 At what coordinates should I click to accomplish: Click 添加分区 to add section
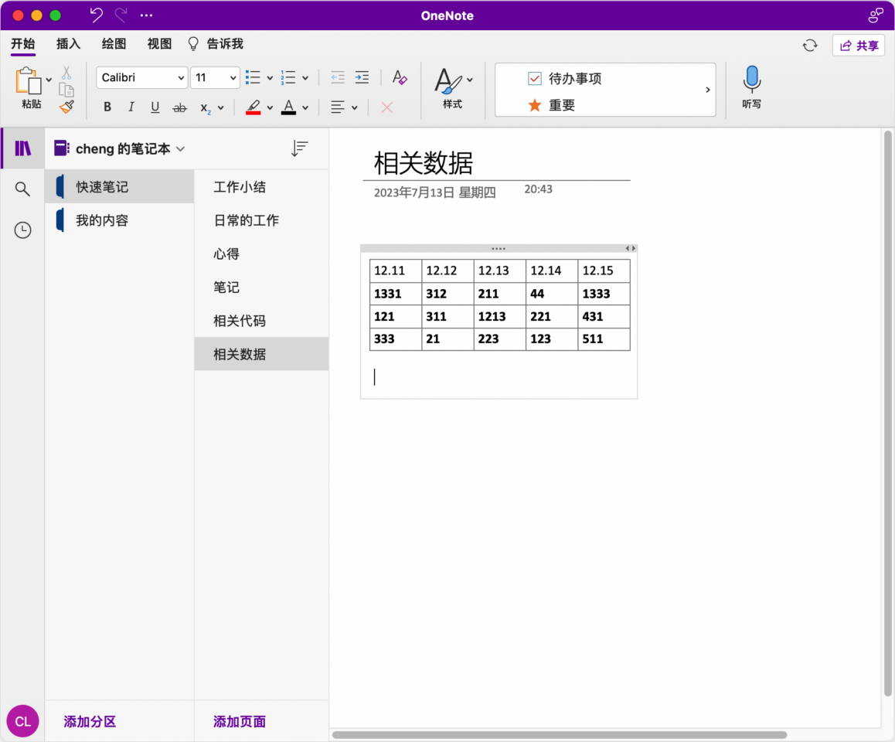coord(90,721)
